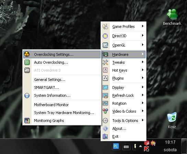
Task: Show hidden tray icons arrow
Action: (140, 146)
